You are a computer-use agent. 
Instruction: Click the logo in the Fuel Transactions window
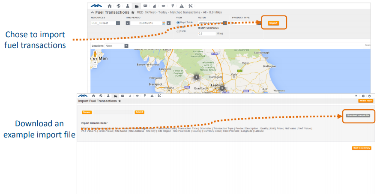96,6
